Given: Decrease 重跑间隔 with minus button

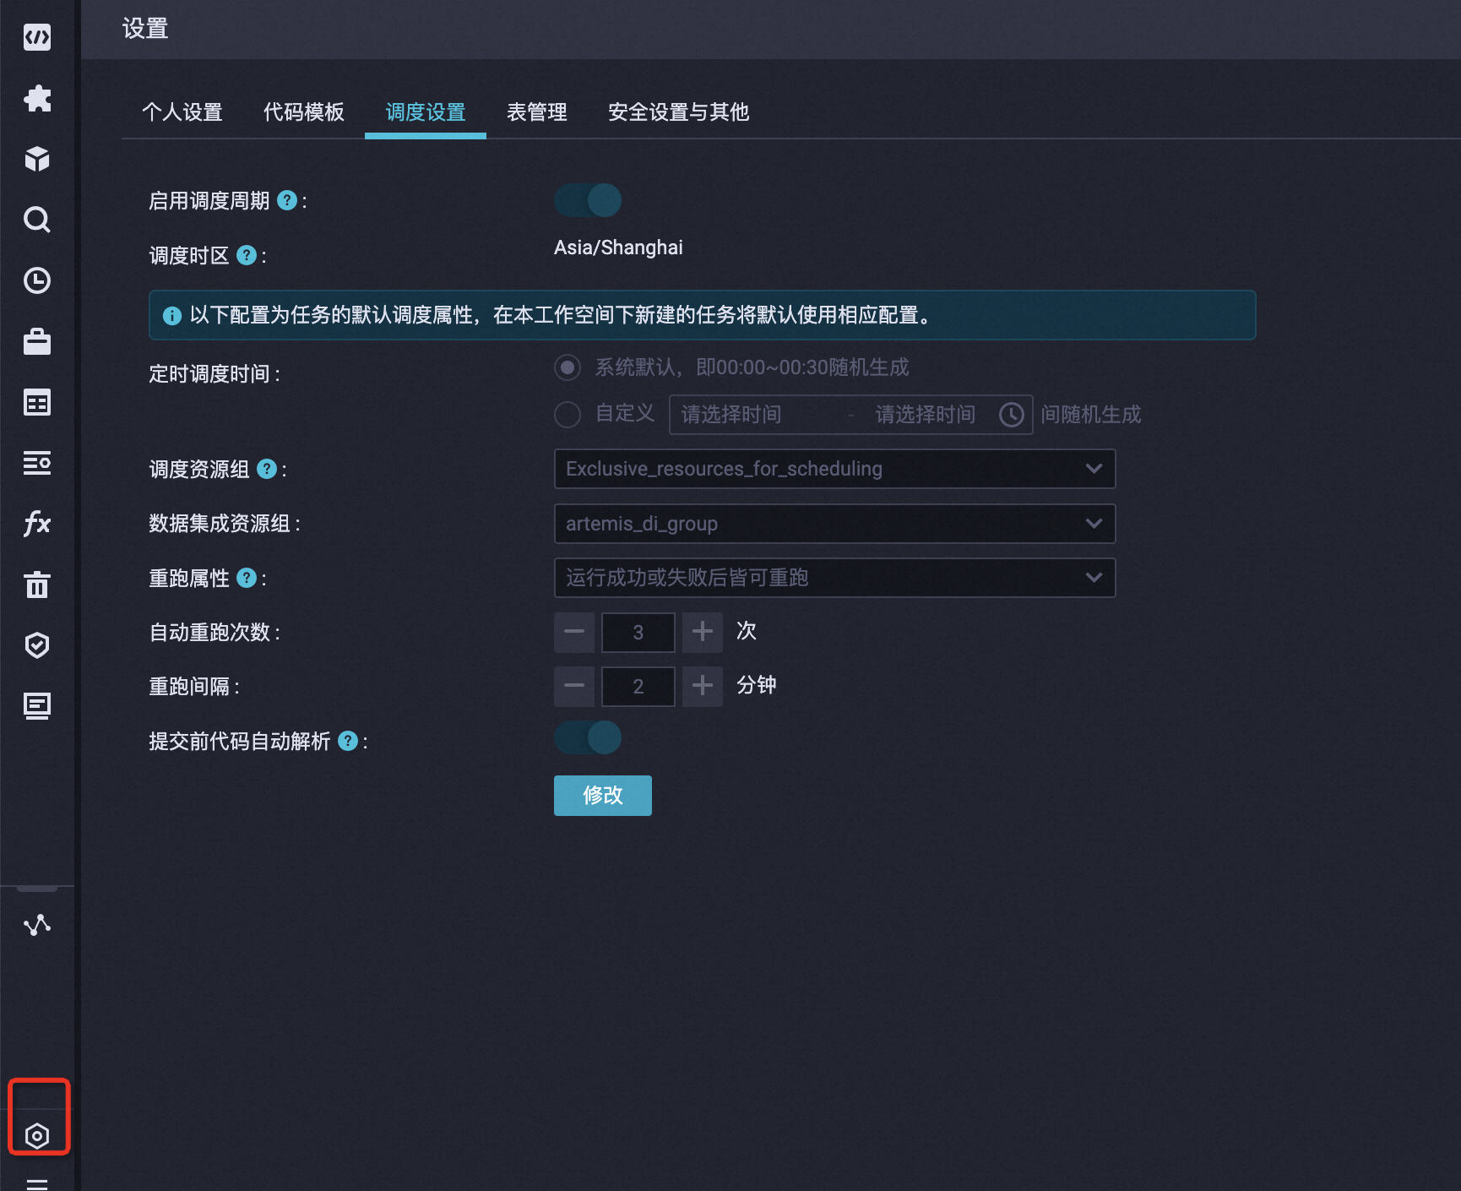Looking at the screenshot, I should click(574, 687).
